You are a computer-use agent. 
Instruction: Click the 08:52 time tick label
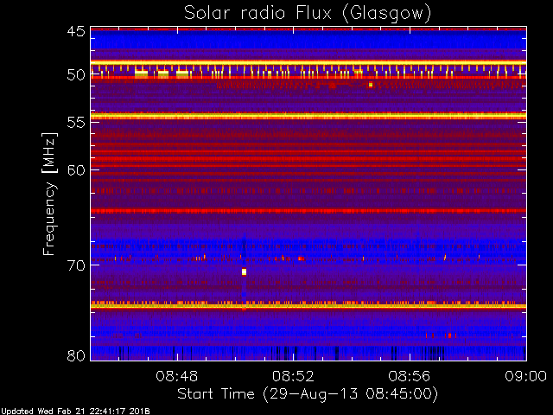click(293, 376)
